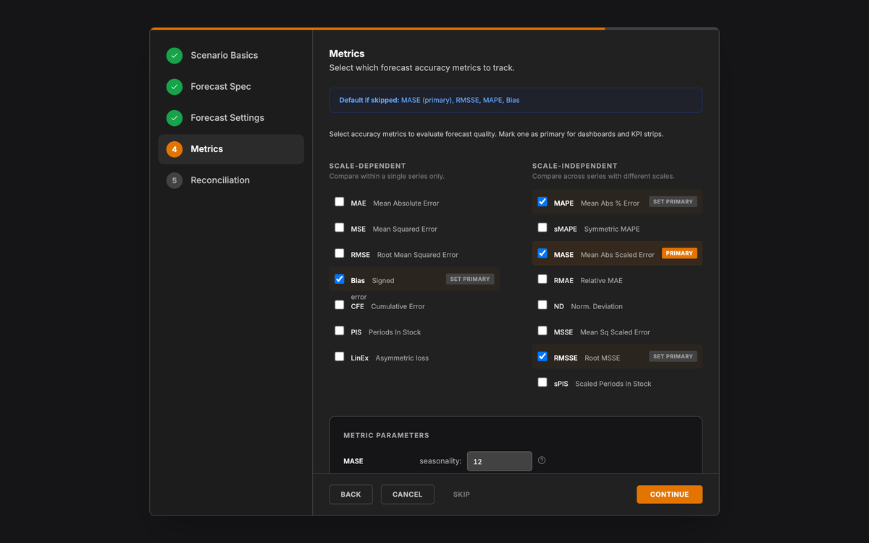This screenshot has width=869, height=543.
Task: Click the Forecast Settings green checkmark icon
Action: click(x=175, y=118)
